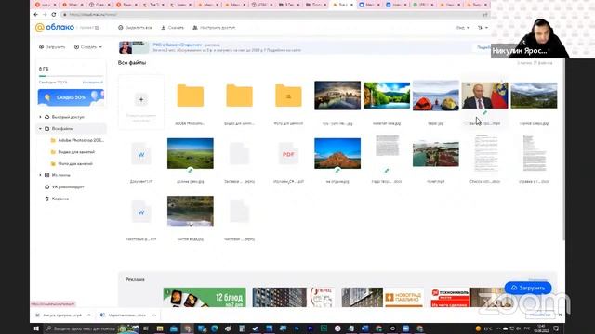Open Настроить доступ sharing settings
The image size is (595, 334).
[214, 28]
